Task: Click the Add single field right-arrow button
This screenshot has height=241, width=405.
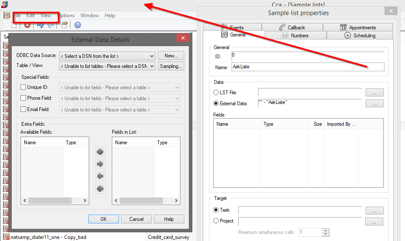Action: coord(100,164)
